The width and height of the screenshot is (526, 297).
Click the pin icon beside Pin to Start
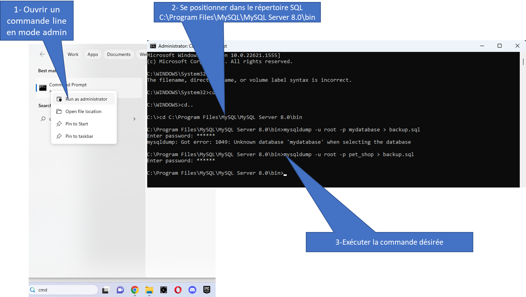tap(59, 124)
